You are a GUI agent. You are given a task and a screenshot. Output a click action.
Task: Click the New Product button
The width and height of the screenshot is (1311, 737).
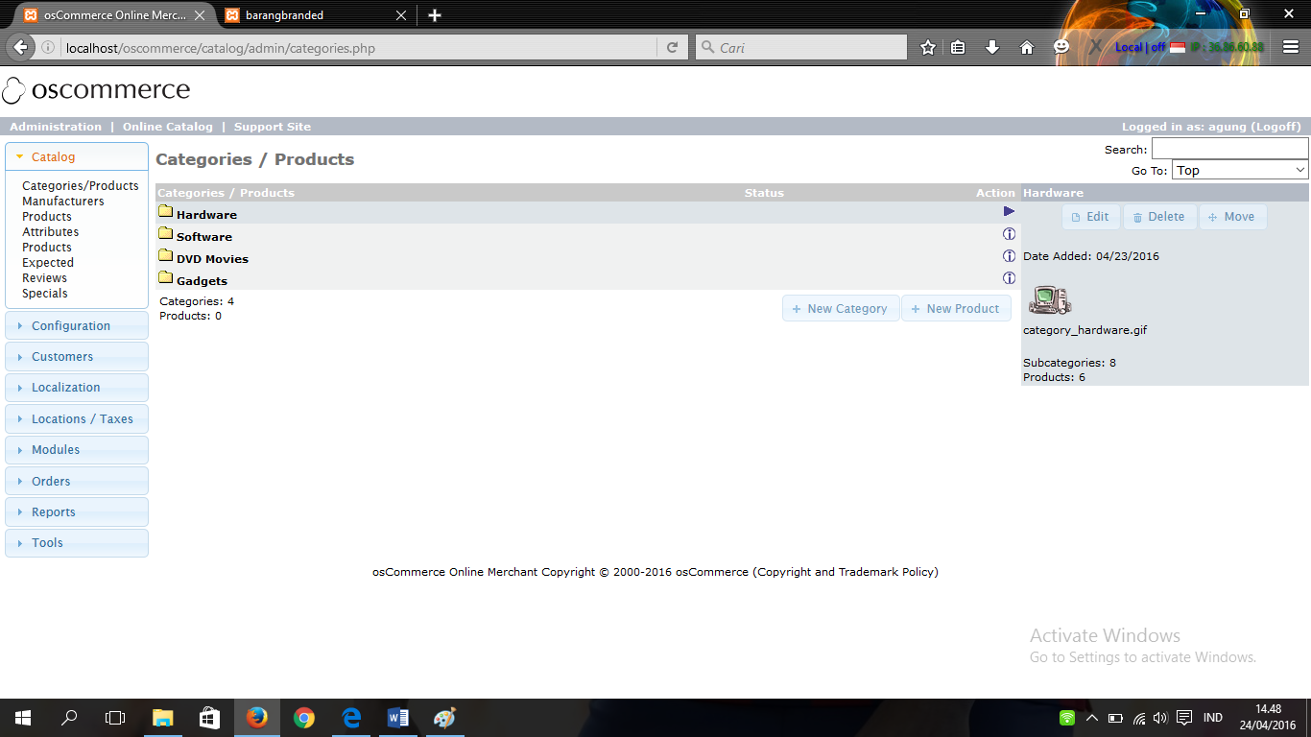956,309
